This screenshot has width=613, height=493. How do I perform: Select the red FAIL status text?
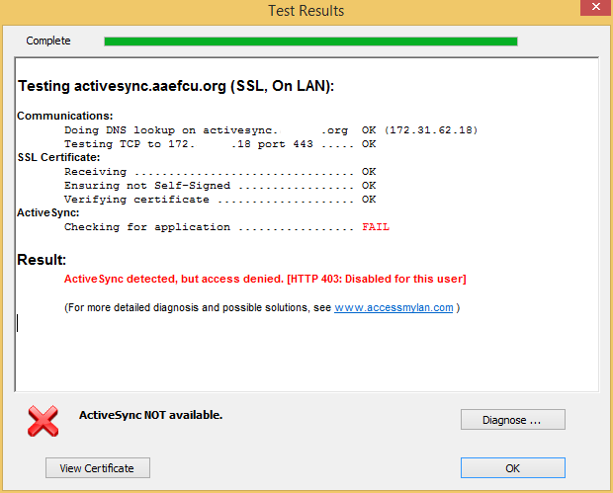[x=376, y=227]
